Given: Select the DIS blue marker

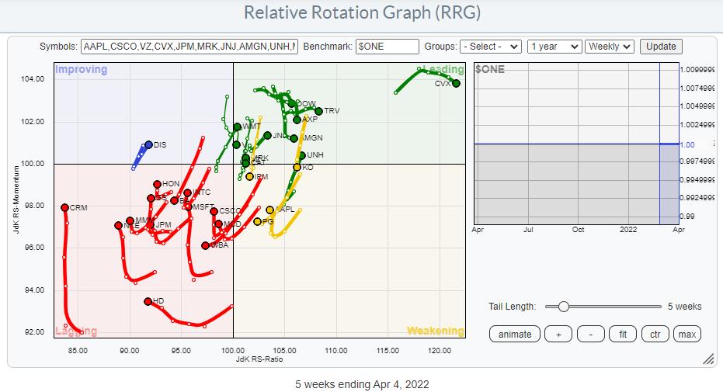Looking at the screenshot, I should [x=148, y=144].
